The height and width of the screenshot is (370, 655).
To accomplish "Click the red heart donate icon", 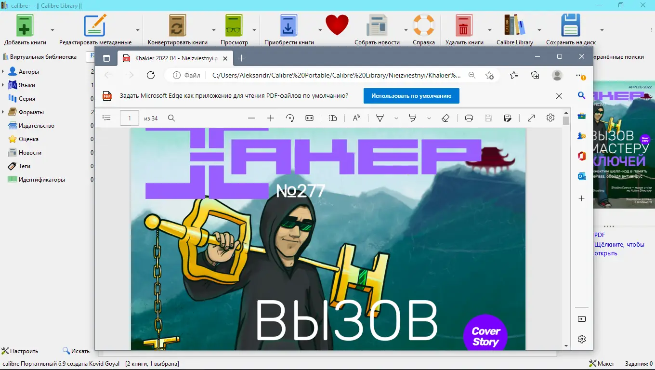I will point(337,25).
